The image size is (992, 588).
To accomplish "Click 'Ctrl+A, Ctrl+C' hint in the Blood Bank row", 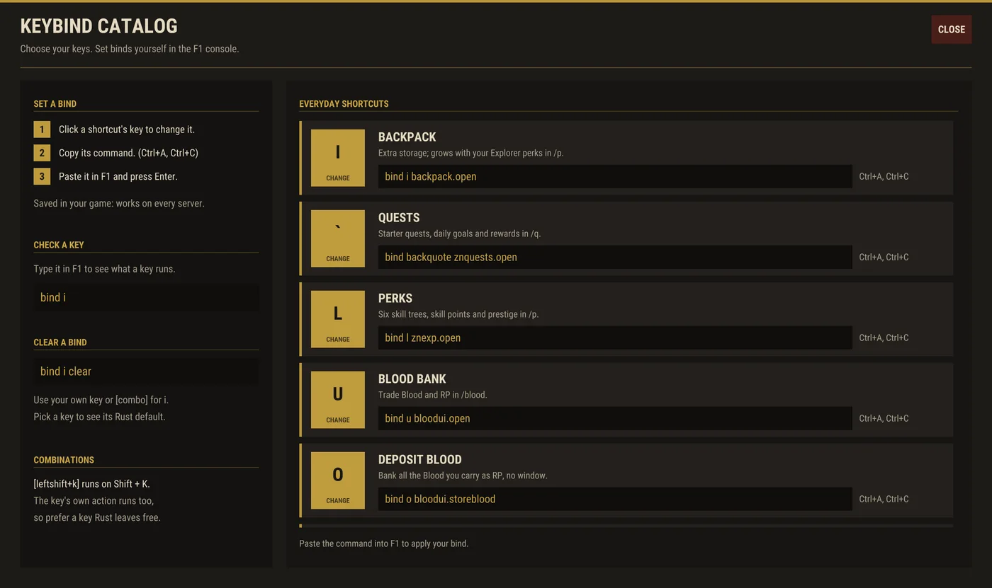I will click(x=884, y=419).
